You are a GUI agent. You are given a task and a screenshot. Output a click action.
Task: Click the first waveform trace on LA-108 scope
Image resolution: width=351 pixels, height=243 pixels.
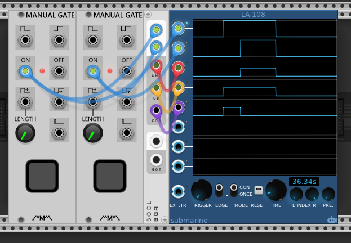pyautogui.click(x=265, y=28)
